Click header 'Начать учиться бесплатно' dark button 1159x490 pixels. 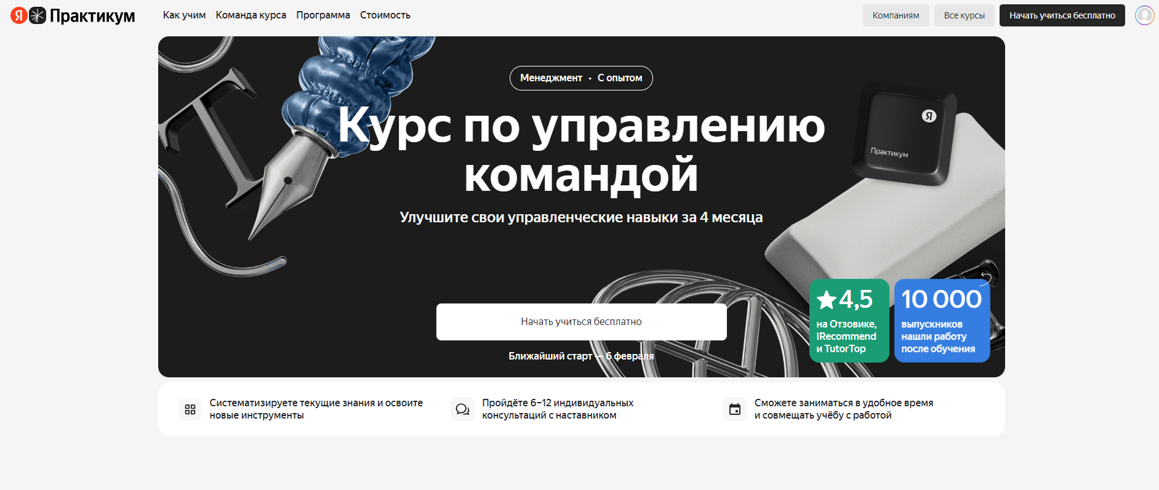(1062, 15)
